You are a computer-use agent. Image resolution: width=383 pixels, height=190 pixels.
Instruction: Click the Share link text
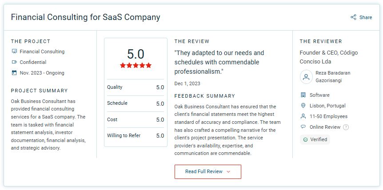[x=366, y=17]
